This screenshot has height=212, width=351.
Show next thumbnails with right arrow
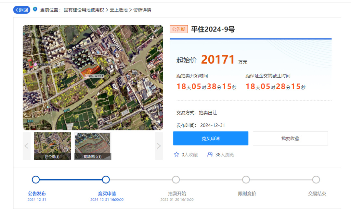(x=159, y=146)
